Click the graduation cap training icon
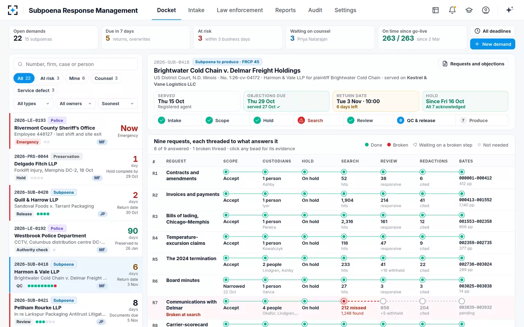This screenshot has width=524, height=327. click(x=469, y=10)
